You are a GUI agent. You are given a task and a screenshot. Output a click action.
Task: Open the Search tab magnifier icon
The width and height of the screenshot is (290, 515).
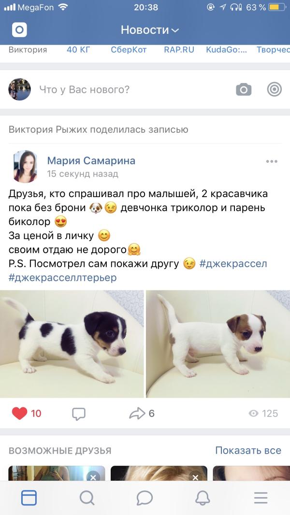click(x=87, y=498)
